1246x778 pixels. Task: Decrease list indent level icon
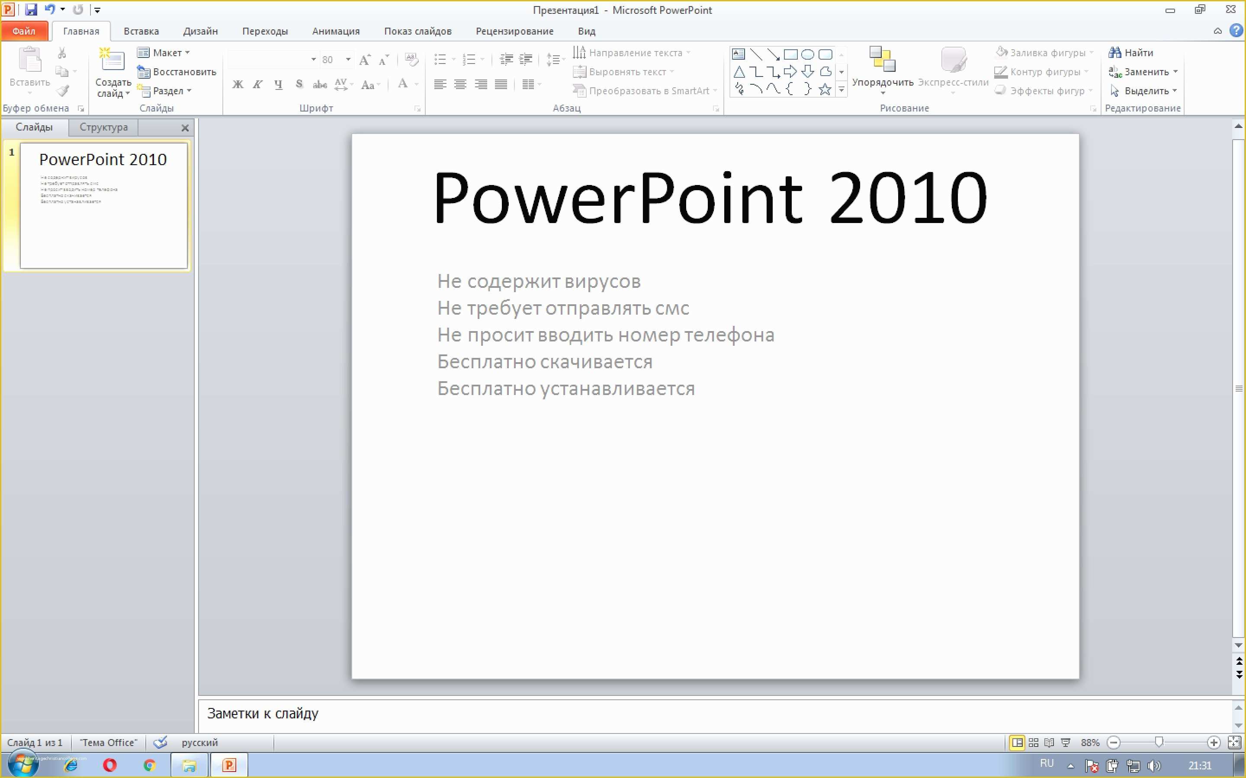[x=506, y=60]
